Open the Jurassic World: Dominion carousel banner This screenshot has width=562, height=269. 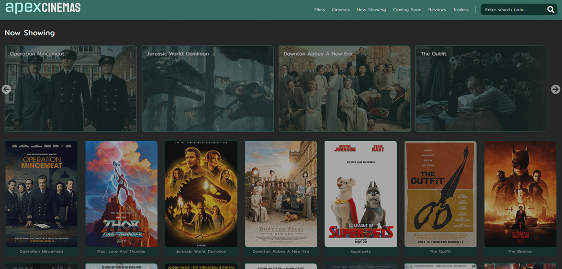click(208, 89)
